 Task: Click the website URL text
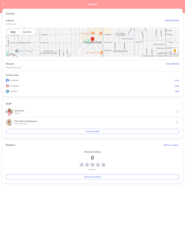tap(13, 68)
